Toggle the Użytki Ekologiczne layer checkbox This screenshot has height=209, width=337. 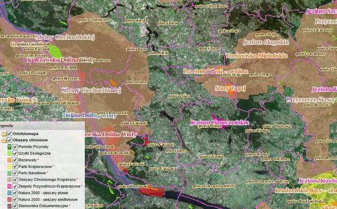(15, 154)
